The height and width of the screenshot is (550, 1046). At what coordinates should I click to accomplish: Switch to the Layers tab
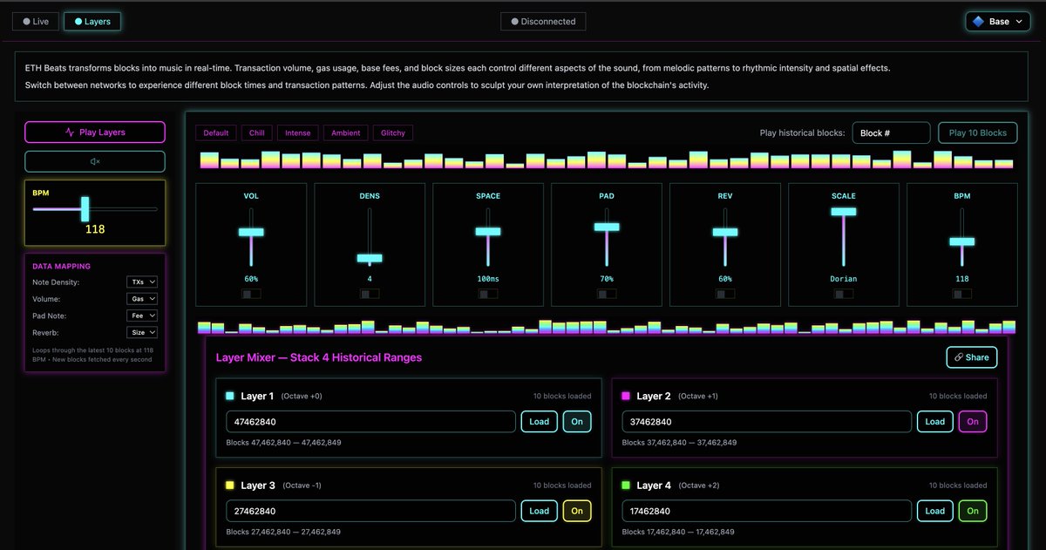pos(92,22)
